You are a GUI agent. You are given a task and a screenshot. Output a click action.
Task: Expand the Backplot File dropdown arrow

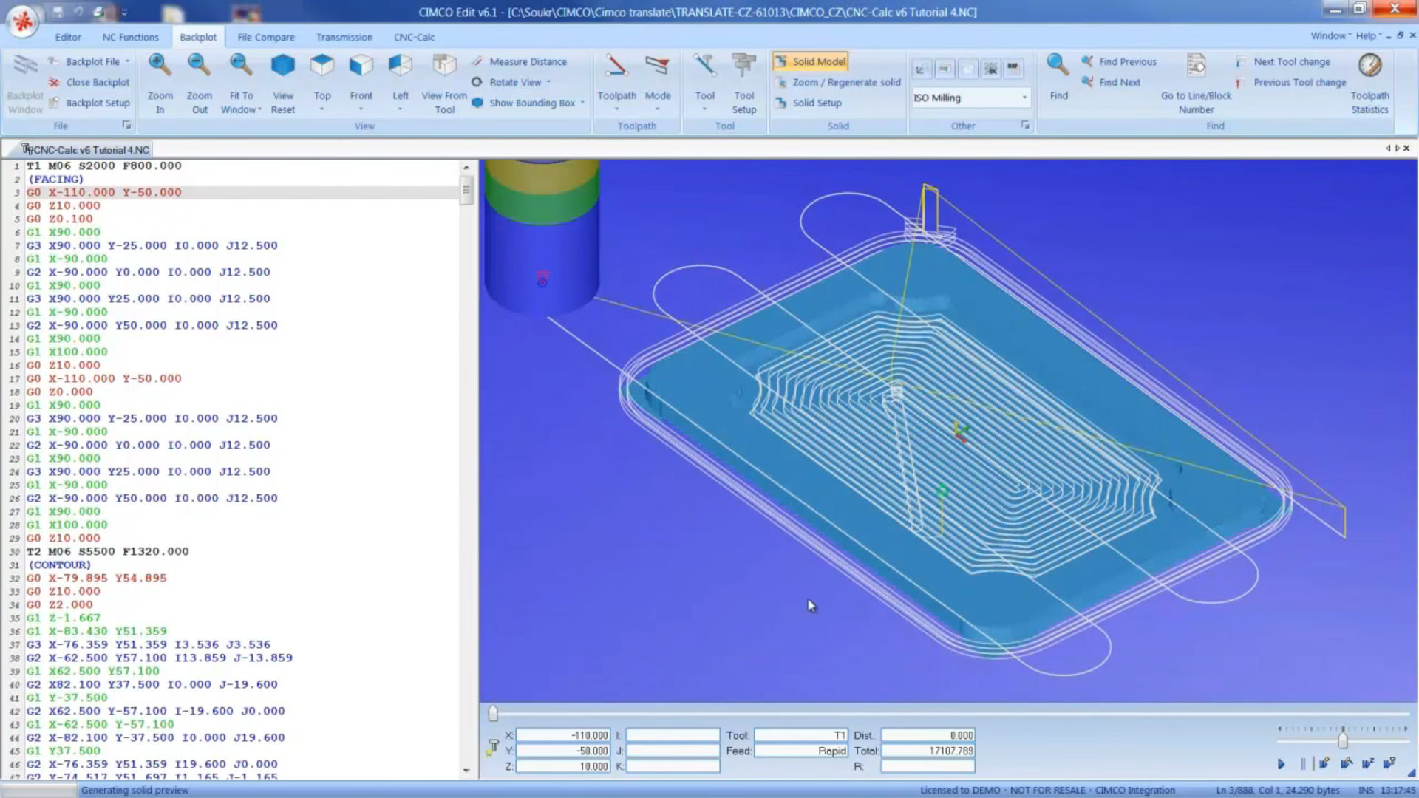(x=127, y=61)
